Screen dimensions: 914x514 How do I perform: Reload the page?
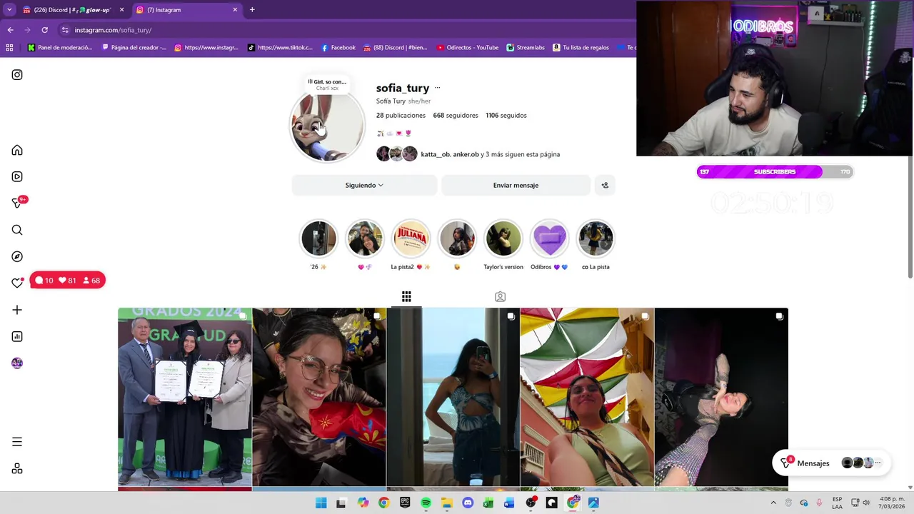(x=44, y=30)
